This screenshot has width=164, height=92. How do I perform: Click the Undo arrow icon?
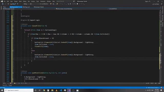coord(17,4)
